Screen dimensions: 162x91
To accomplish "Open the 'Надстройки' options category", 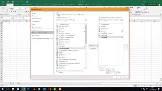I will 42,36.
